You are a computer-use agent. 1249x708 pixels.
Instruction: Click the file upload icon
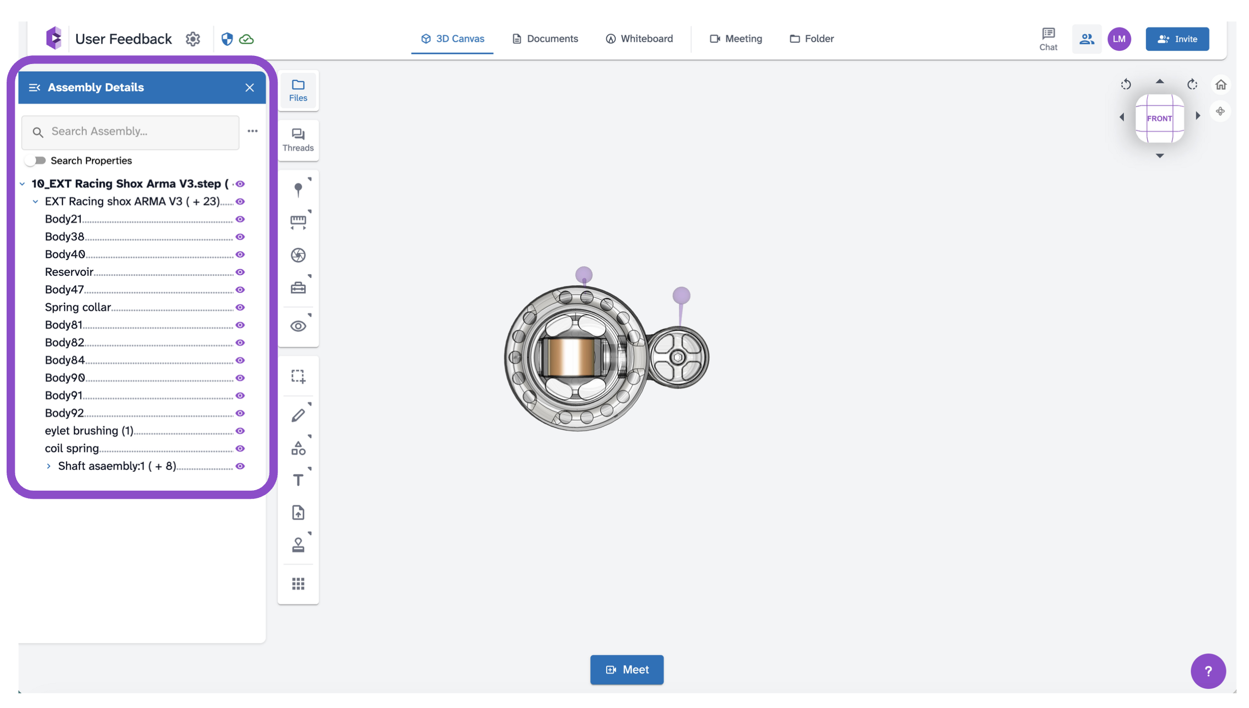point(298,512)
